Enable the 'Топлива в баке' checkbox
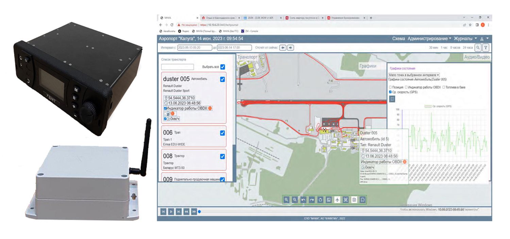Viewport: 510px width, 239px height. tap(444, 87)
